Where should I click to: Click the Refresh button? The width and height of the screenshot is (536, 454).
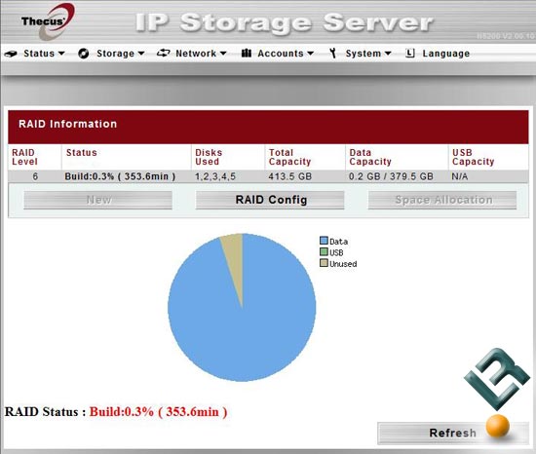click(x=453, y=434)
